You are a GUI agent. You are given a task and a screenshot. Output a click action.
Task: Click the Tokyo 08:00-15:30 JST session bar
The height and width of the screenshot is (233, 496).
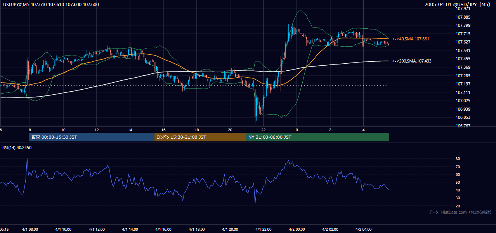coord(92,137)
